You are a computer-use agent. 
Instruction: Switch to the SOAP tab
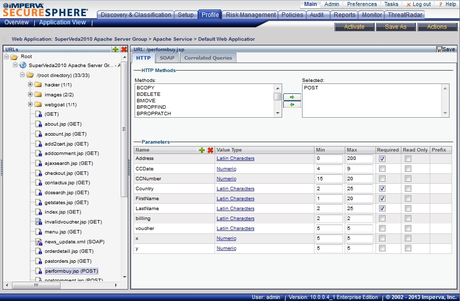coord(167,58)
